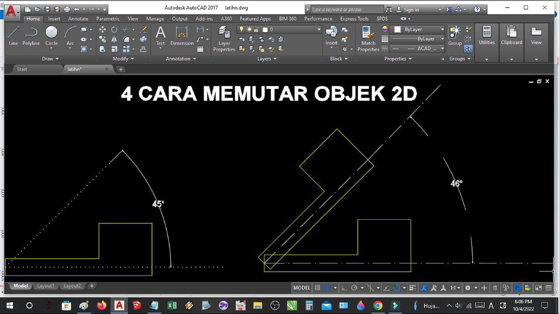Open the 1:1 annotation scale dropdown
This screenshot has width=559, height=314.
[x=455, y=288]
